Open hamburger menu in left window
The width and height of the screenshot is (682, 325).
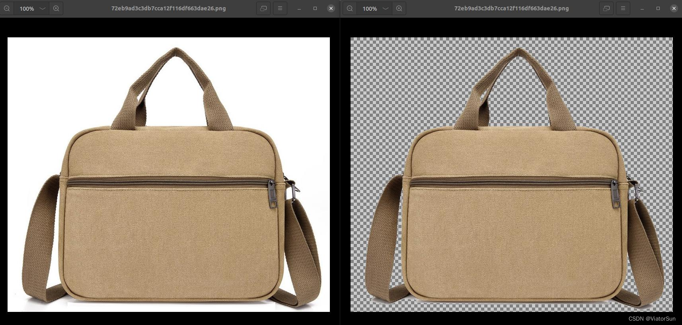tap(280, 8)
